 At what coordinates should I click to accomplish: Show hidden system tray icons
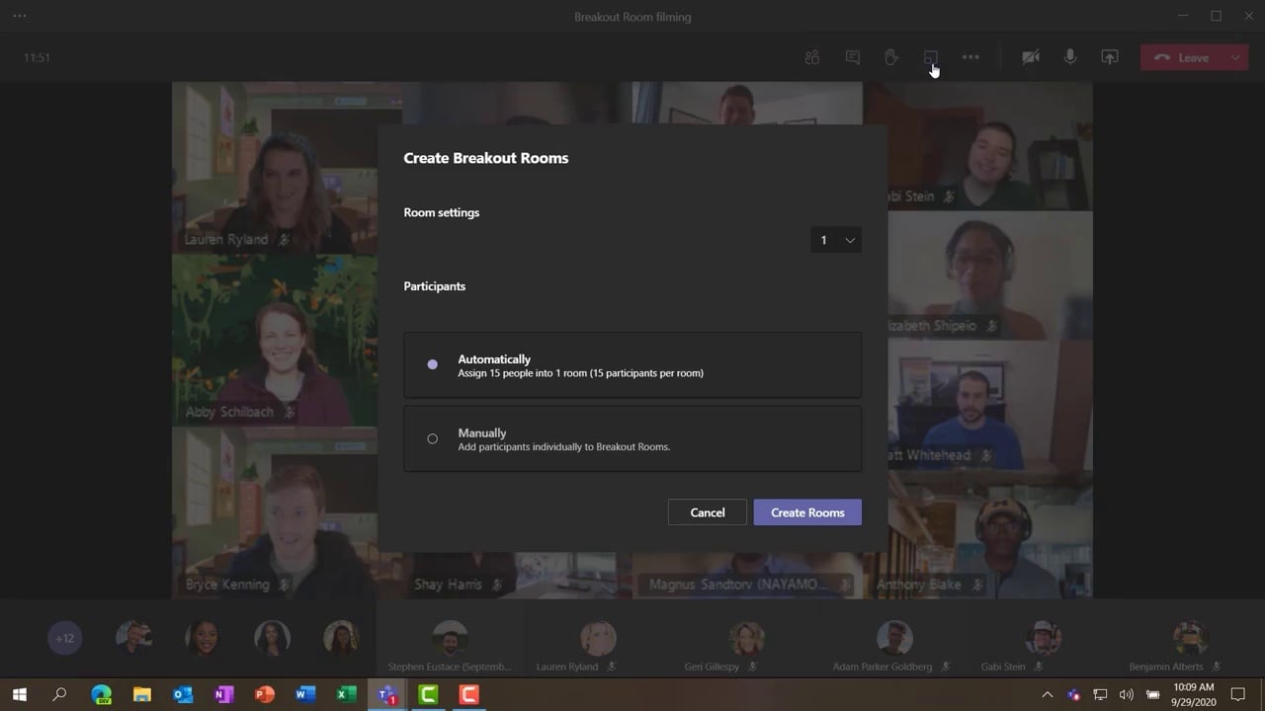click(x=1047, y=694)
